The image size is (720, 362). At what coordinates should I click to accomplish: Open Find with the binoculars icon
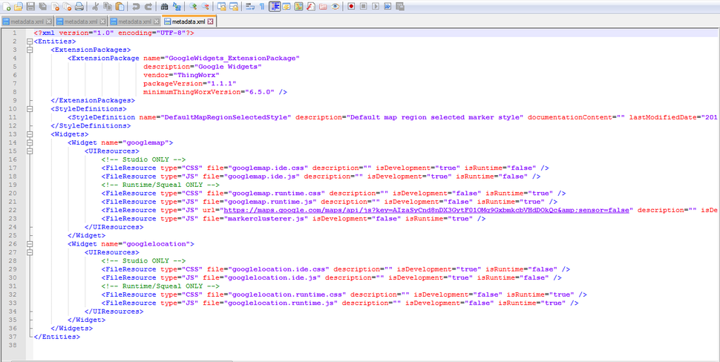(x=164, y=7)
